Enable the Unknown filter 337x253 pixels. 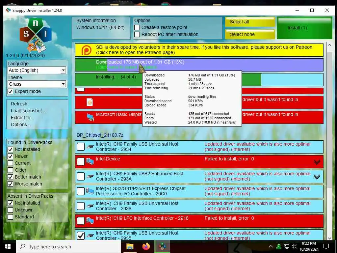10,210
